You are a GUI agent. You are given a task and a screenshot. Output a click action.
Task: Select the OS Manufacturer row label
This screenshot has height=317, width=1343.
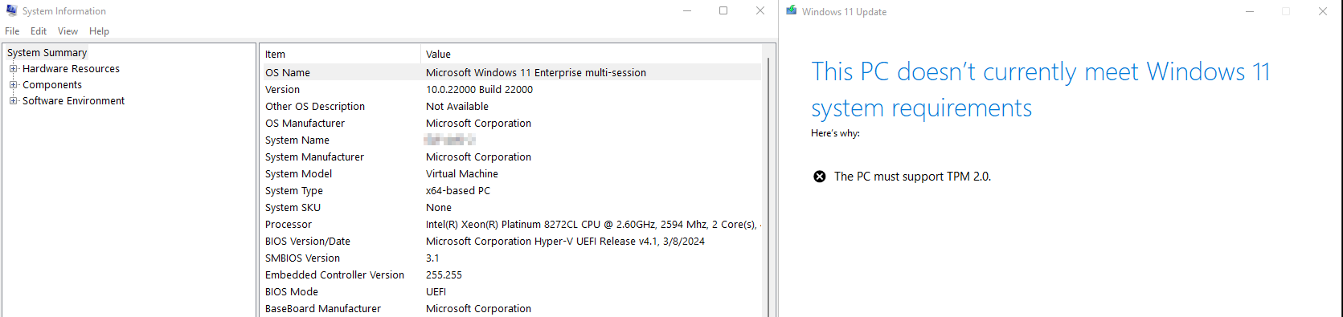[x=305, y=124]
